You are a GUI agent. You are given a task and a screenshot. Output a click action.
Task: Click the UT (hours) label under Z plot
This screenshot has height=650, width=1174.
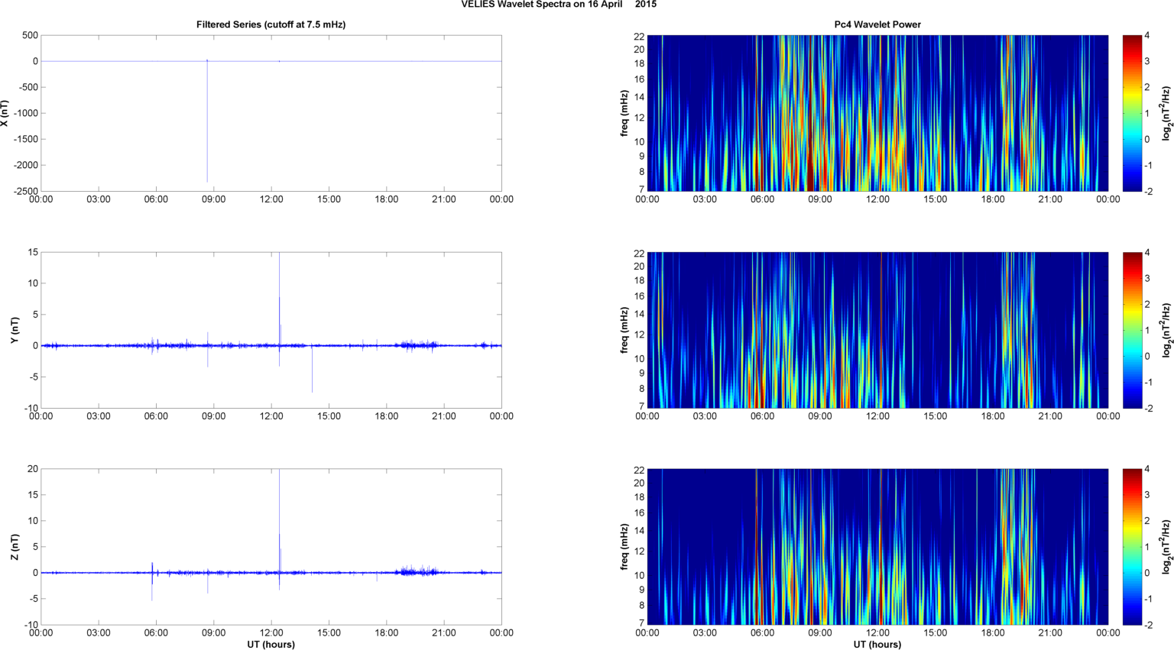pyautogui.click(x=271, y=644)
